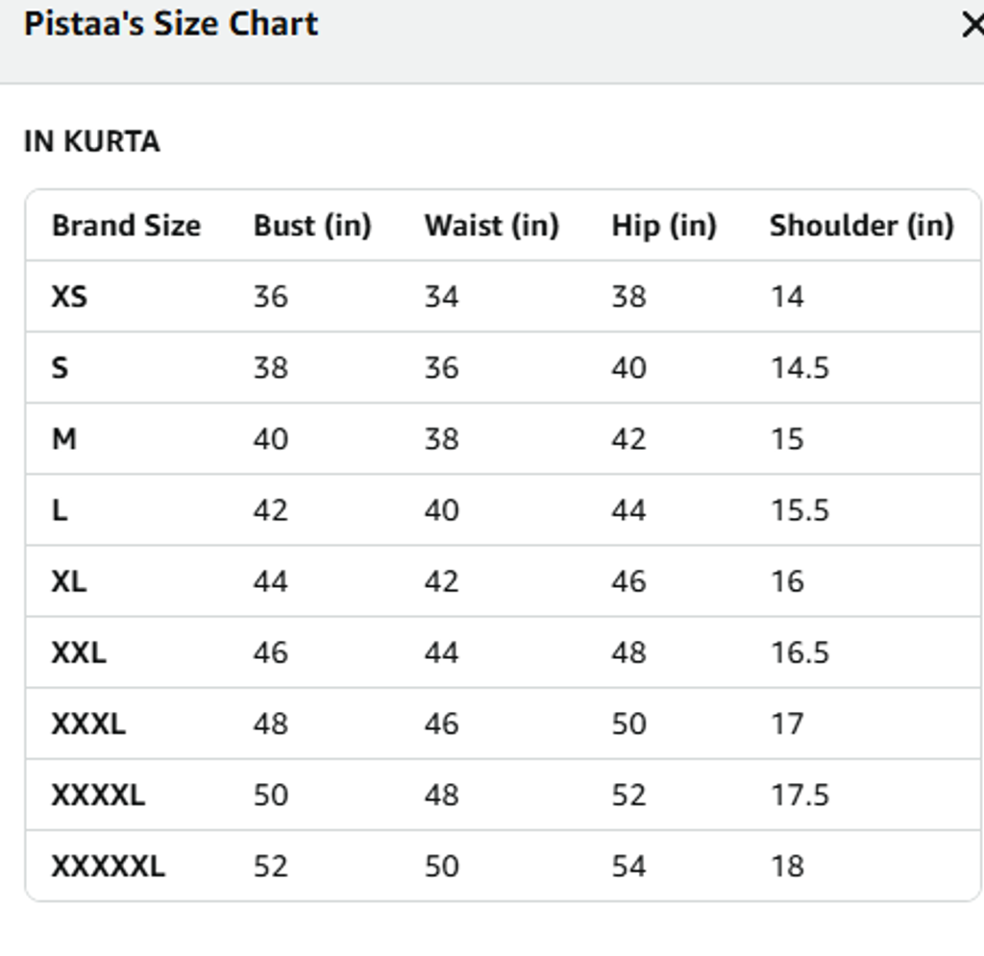
Task: Select the S brand size row label
Action: 60,368
